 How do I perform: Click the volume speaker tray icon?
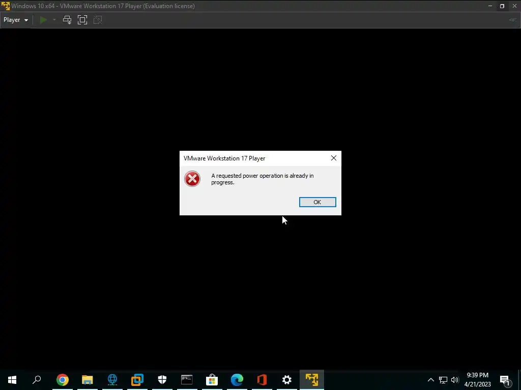455,380
